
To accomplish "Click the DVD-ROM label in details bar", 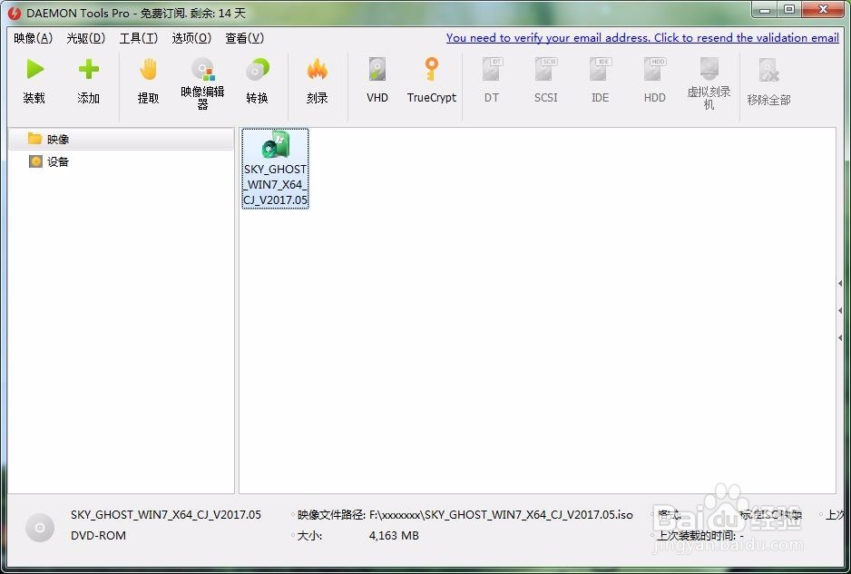I will point(98,536).
